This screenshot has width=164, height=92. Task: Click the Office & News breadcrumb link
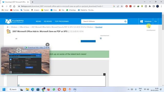24,27
